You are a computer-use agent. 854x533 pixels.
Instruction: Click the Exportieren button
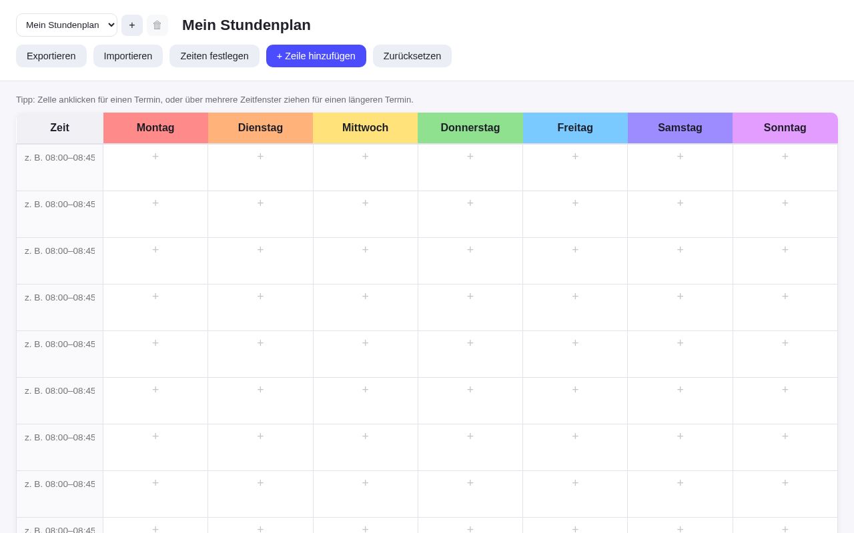tap(51, 56)
